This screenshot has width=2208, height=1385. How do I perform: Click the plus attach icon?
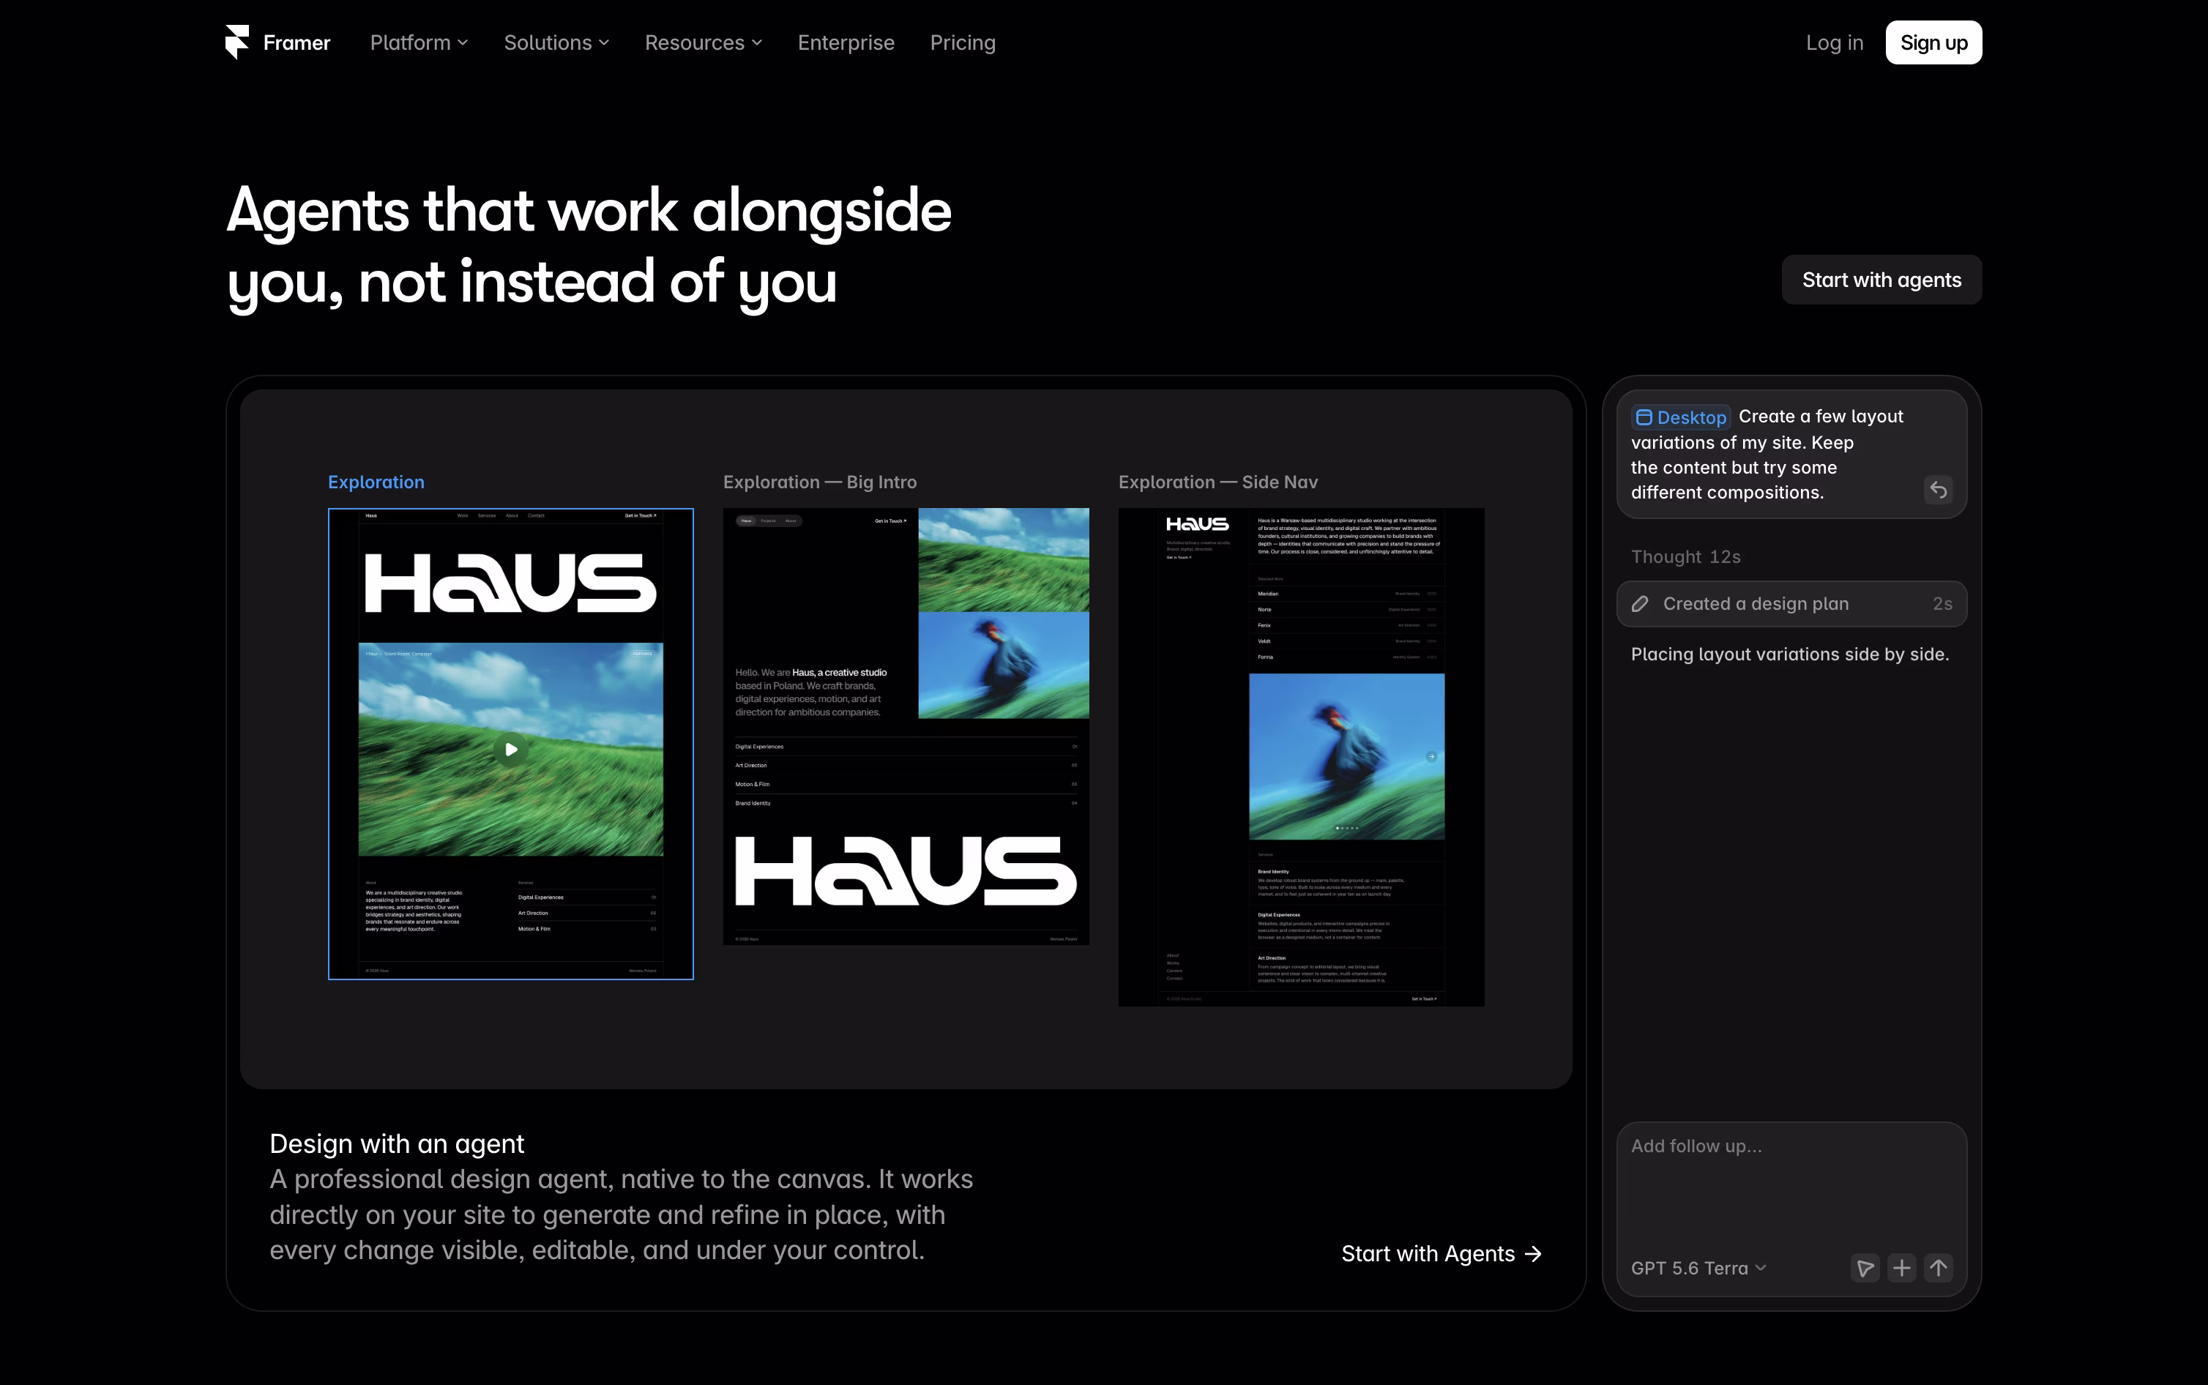pos(1901,1268)
